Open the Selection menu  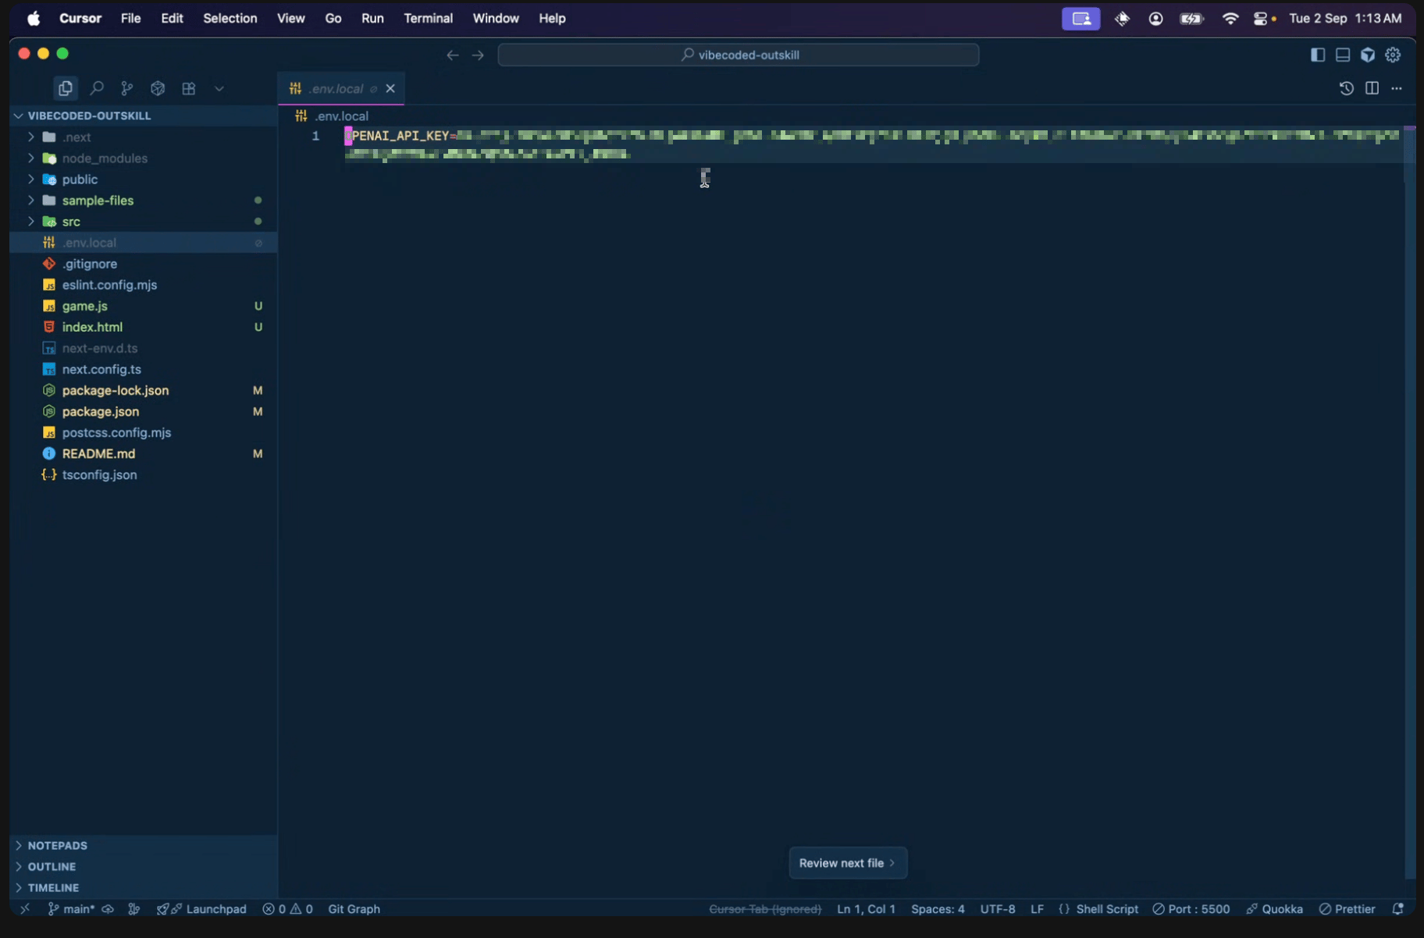tap(230, 18)
